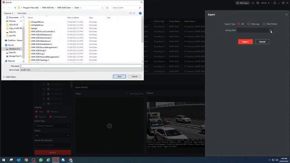Screen dimensions: 290x163
Task: Select iVMS-4200 Site in breadcrumb path
Action: pos(48,8)
